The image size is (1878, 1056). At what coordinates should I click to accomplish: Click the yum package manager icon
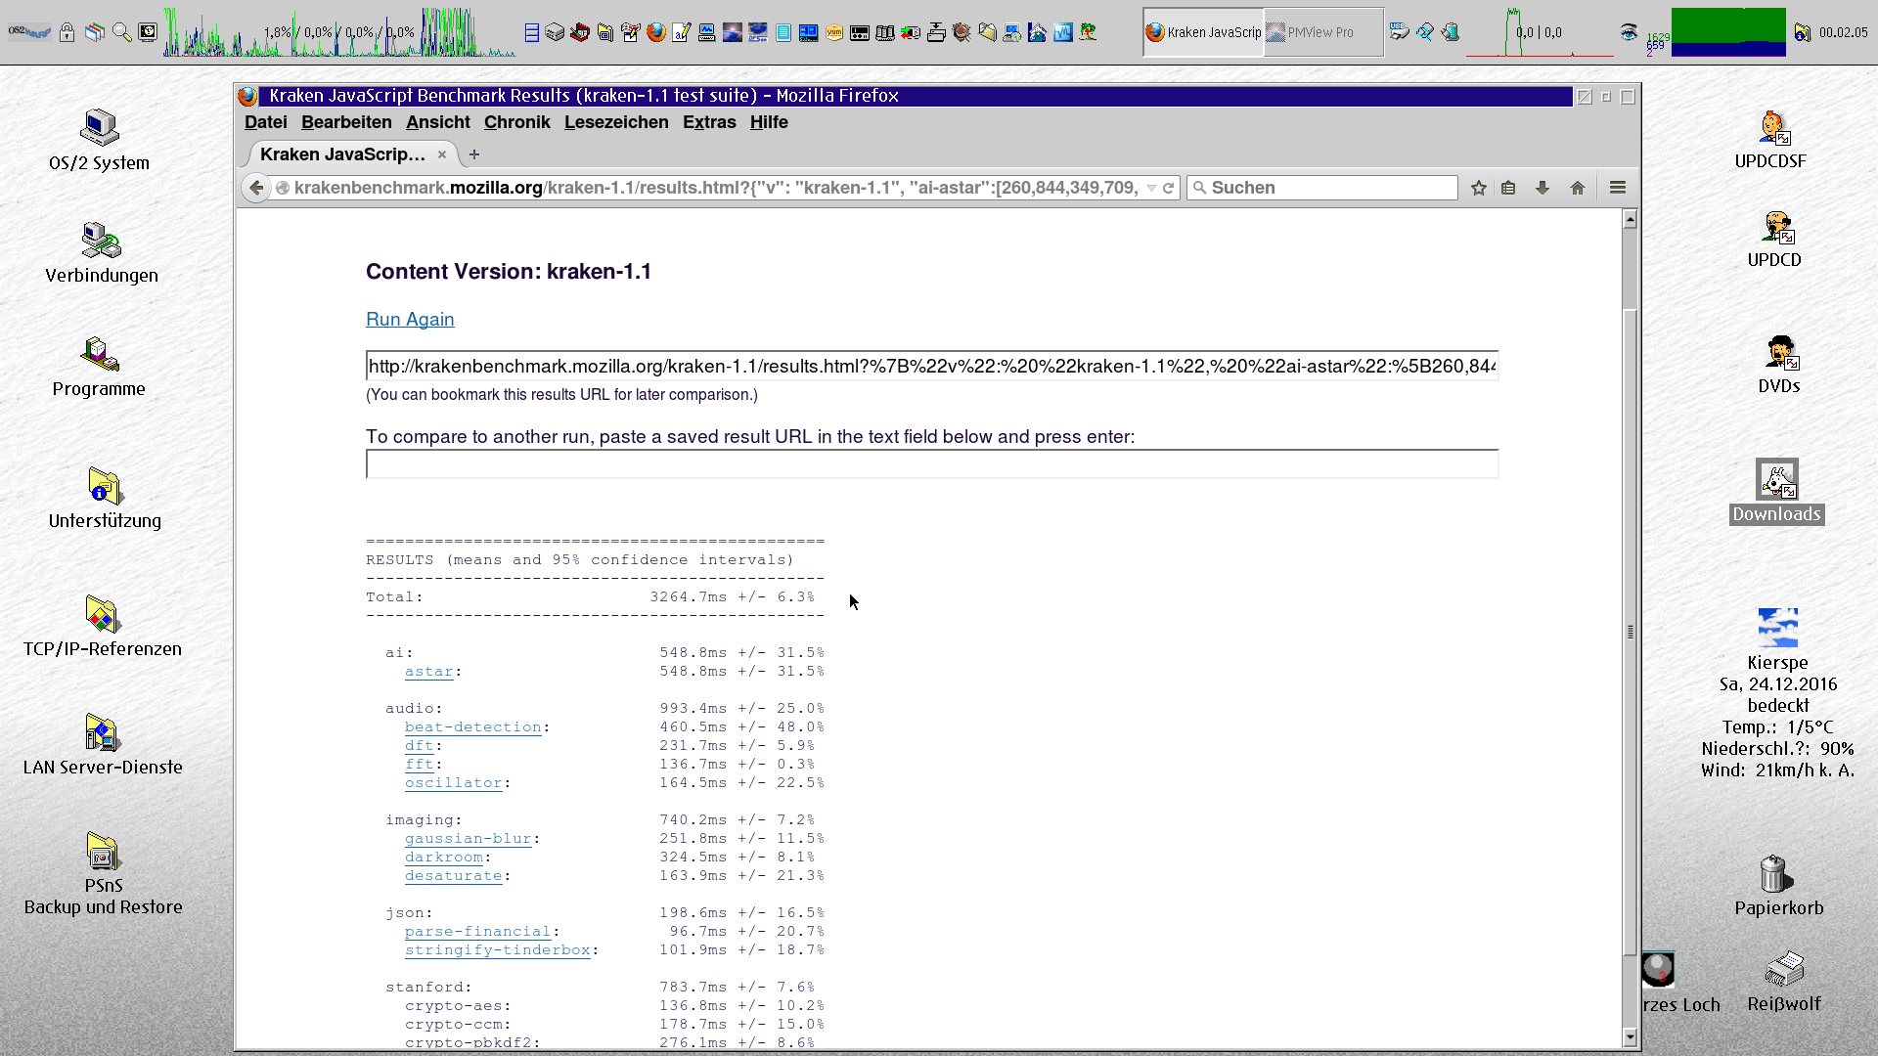834,33
